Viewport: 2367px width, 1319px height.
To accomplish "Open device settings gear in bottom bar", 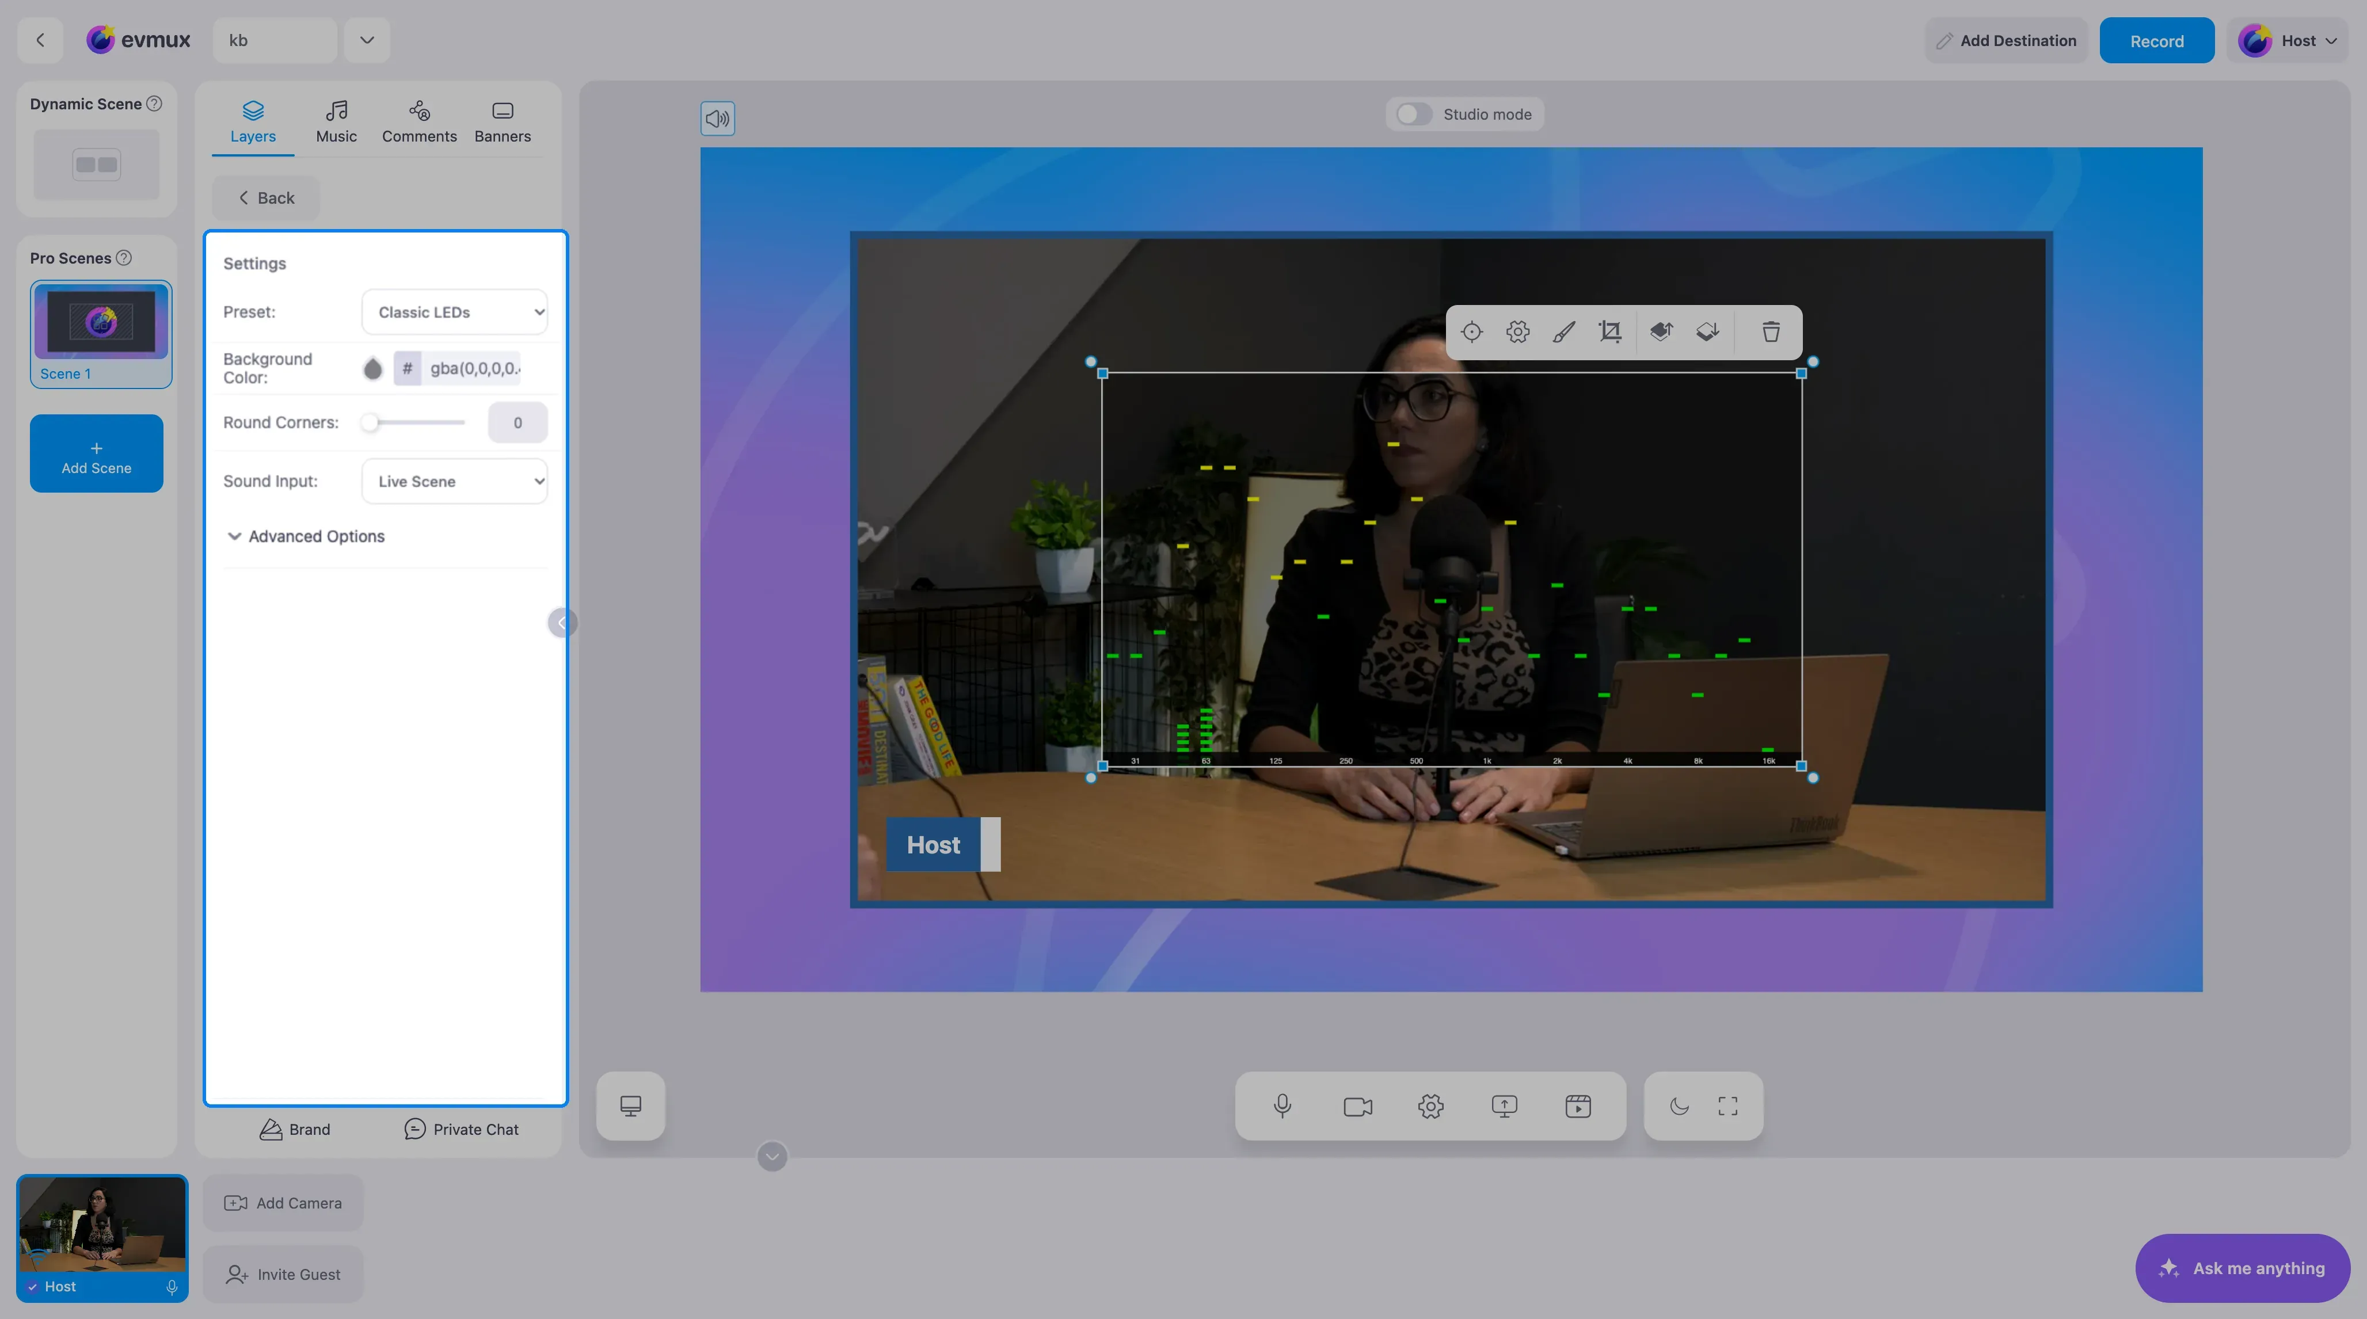I will click(x=1430, y=1106).
